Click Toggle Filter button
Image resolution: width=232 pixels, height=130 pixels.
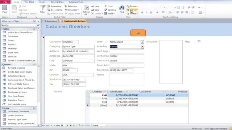point(72,14)
